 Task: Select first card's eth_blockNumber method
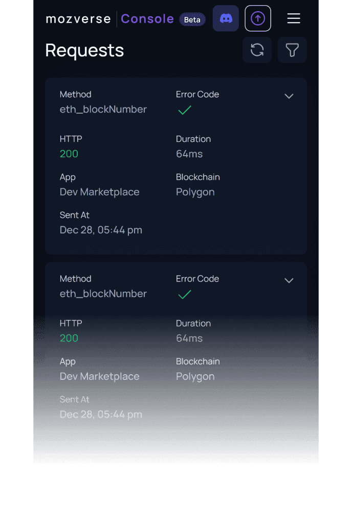click(x=103, y=109)
